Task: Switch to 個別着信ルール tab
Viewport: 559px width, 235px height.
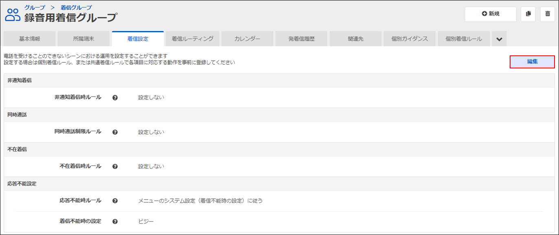Action: (x=464, y=39)
